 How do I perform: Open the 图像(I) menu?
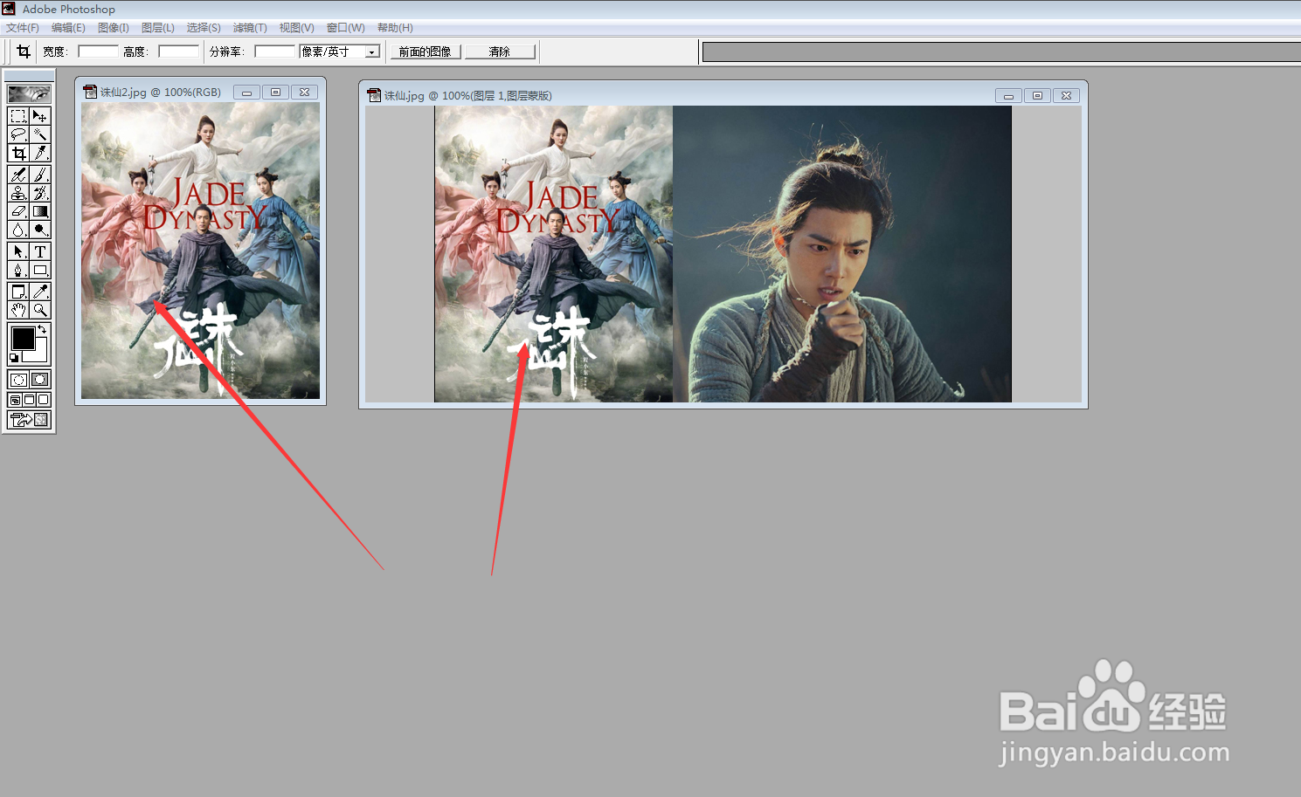coord(114,28)
